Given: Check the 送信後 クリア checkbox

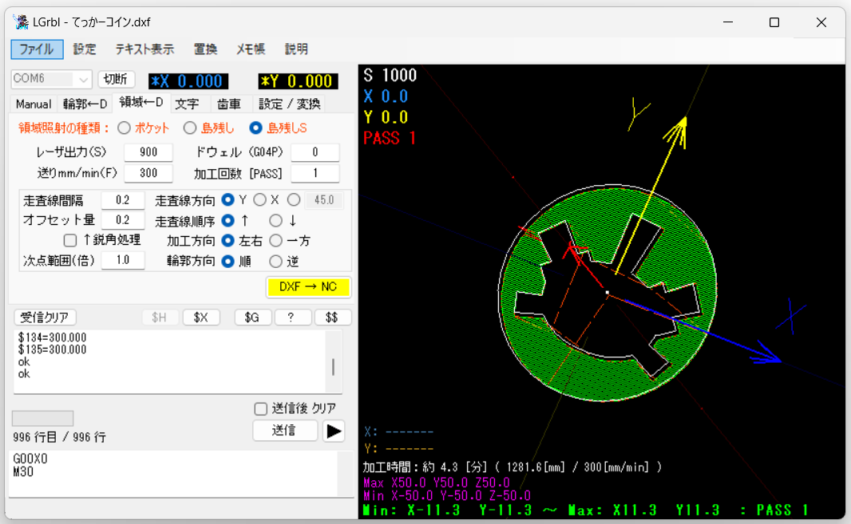Looking at the screenshot, I should (x=260, y=408).
